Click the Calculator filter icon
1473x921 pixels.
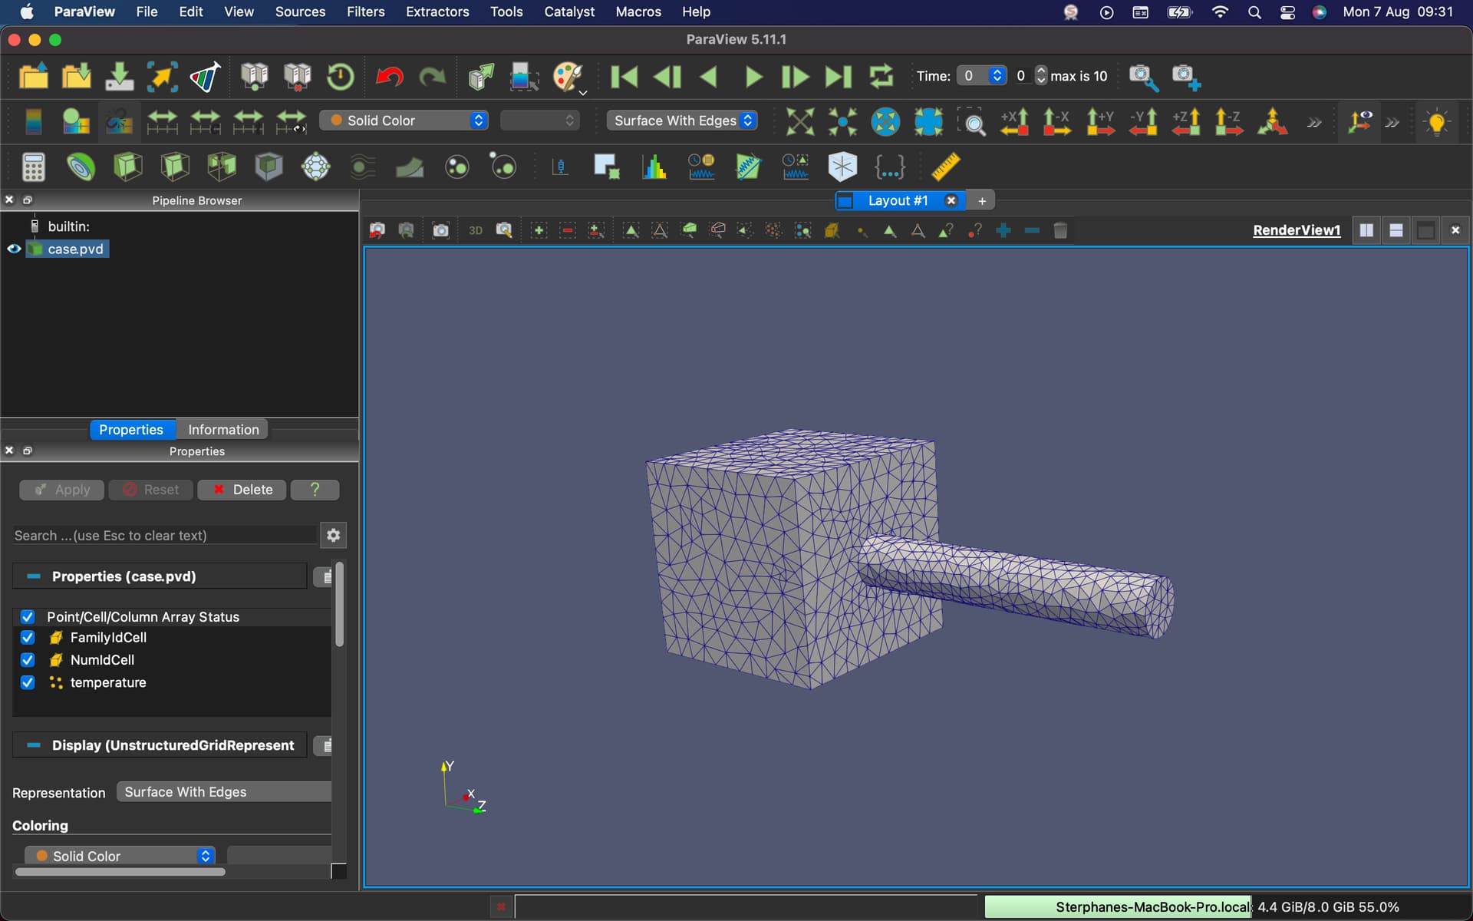tap(33, 167)
